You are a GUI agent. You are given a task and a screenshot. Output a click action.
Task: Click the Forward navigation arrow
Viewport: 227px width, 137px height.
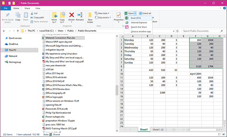click(10, 31)
